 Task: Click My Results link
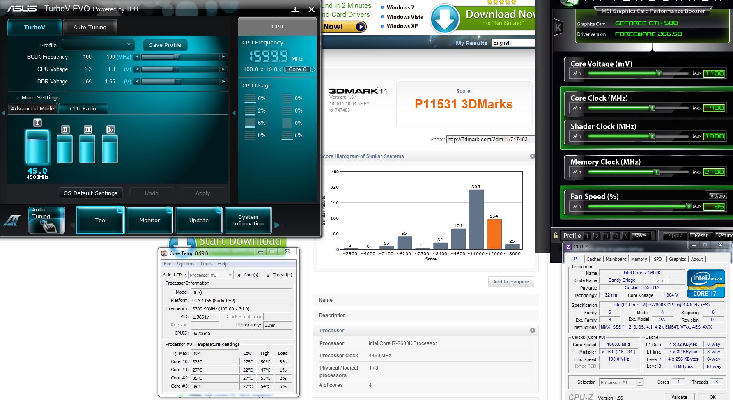[471, 43]
